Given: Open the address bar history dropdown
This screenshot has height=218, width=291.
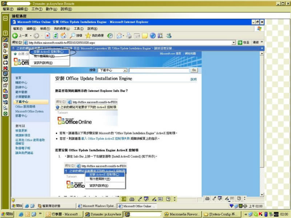Looking at the screenshot, I should (x=234, y=43).
